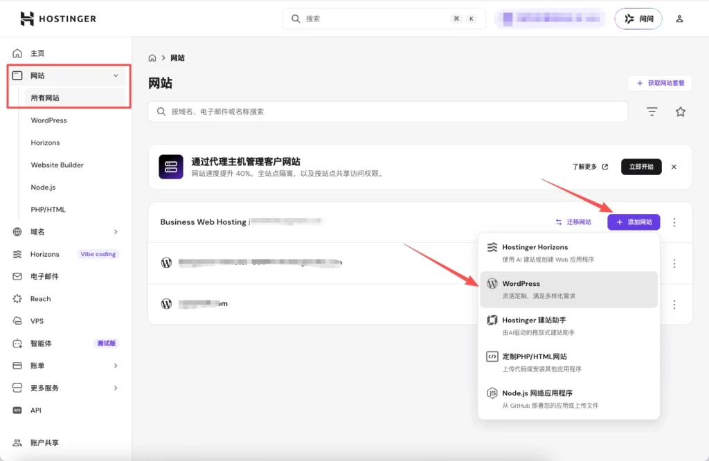Click the 账单 card icon

17,365
